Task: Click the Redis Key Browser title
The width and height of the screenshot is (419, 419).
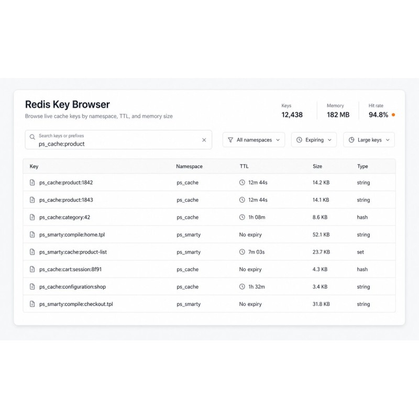Action: (x=68, y=104)
